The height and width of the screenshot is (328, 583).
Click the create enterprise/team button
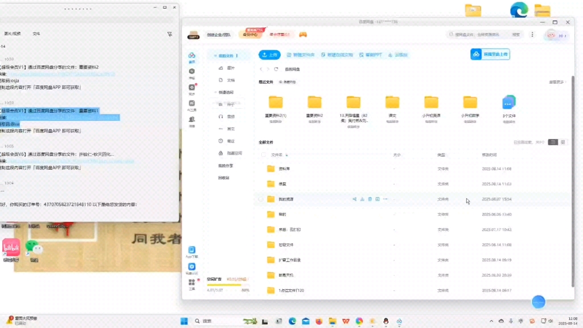[219, 35]
